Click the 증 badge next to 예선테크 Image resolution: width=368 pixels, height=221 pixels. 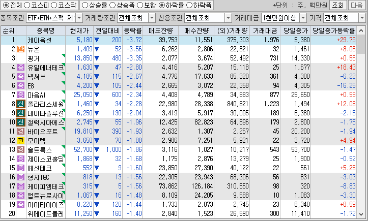(x=21, y=168)
